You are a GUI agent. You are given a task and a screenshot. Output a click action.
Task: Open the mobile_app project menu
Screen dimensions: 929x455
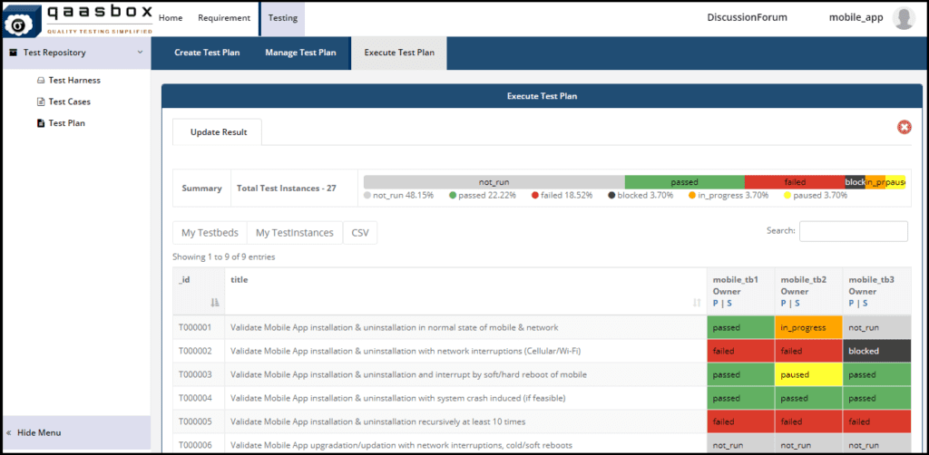[856, 17]
